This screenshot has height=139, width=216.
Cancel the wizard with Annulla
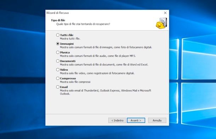pyautogui.click(x=157, y=120)
